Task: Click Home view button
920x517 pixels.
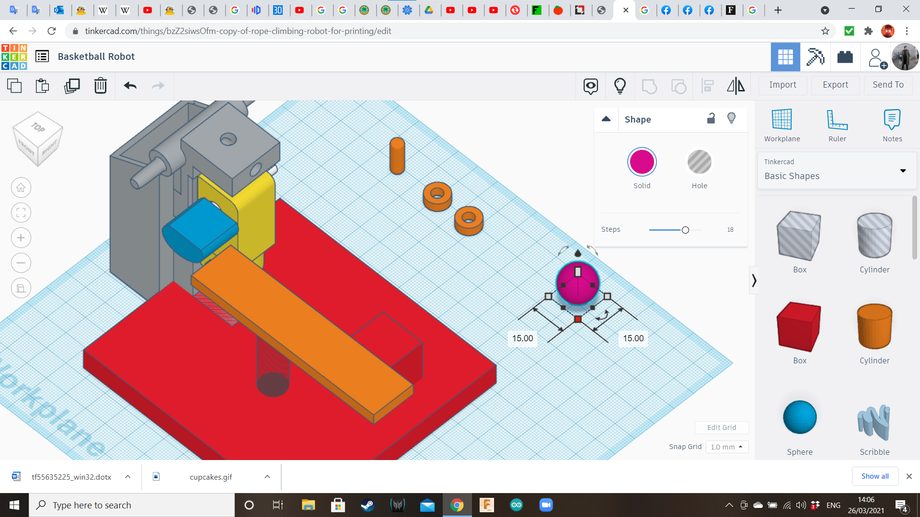Action: click(21, 188)
